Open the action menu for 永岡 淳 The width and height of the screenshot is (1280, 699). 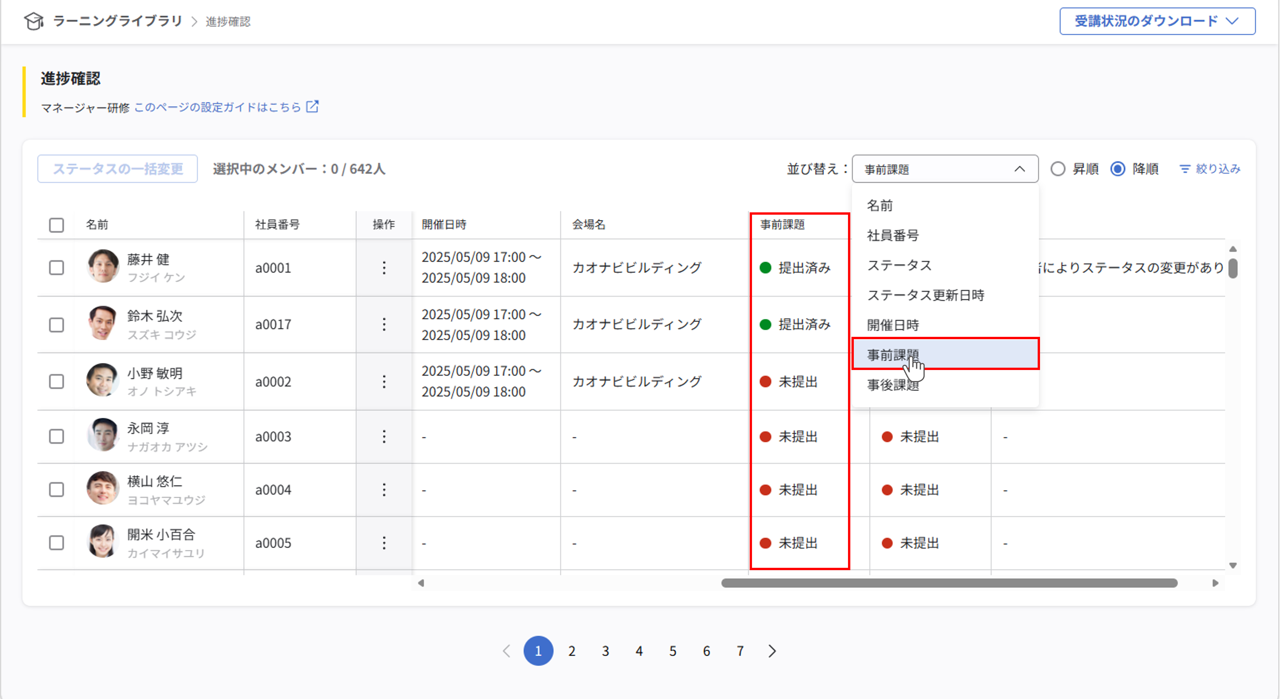pyautogui.click(x=384, y=437)
